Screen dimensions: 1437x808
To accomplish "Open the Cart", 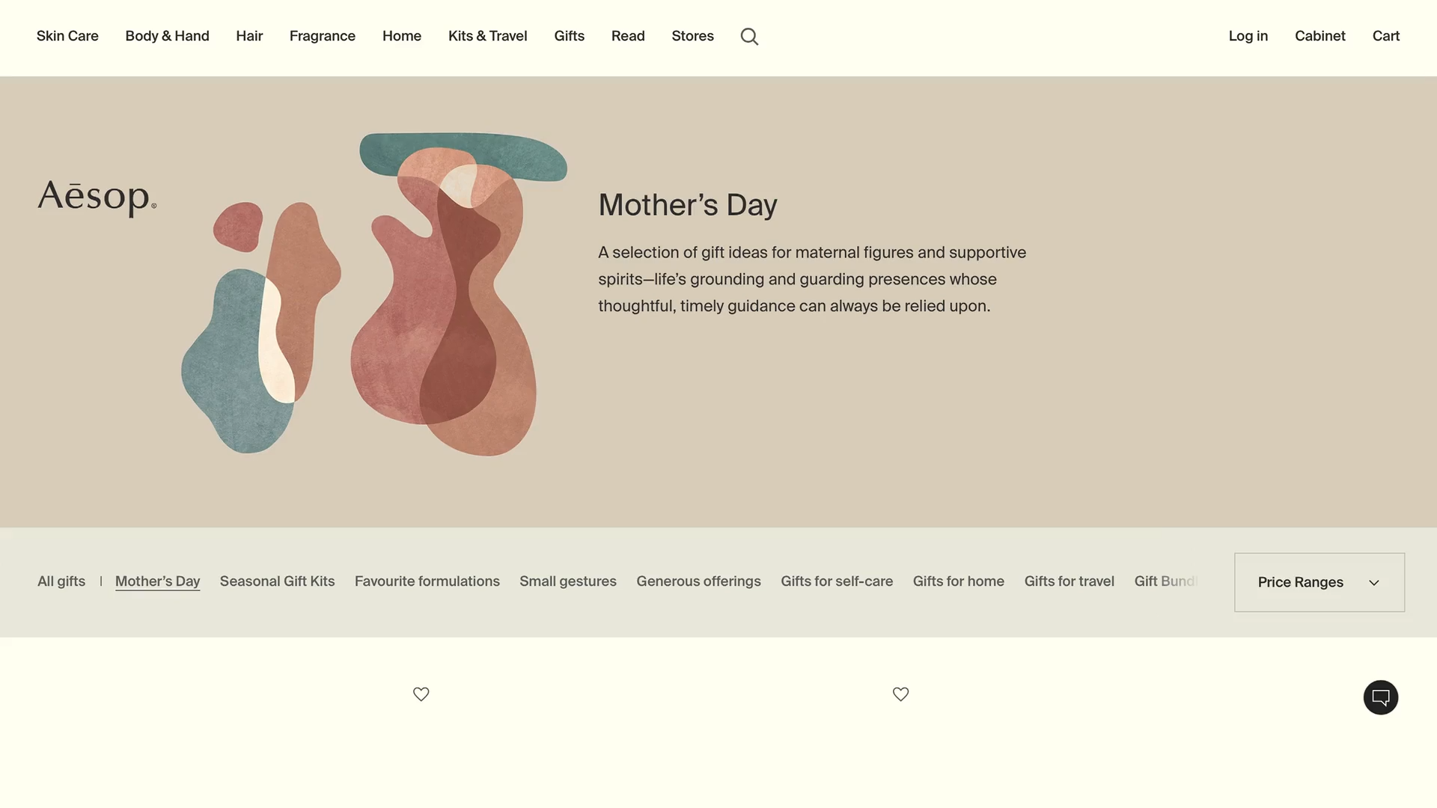I will pyautogui.click(x=1385, y=36).
